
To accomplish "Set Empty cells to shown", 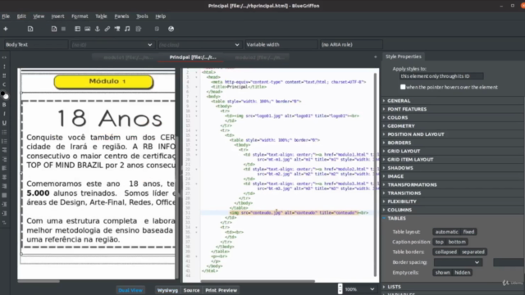I will (x=442, y=273).
